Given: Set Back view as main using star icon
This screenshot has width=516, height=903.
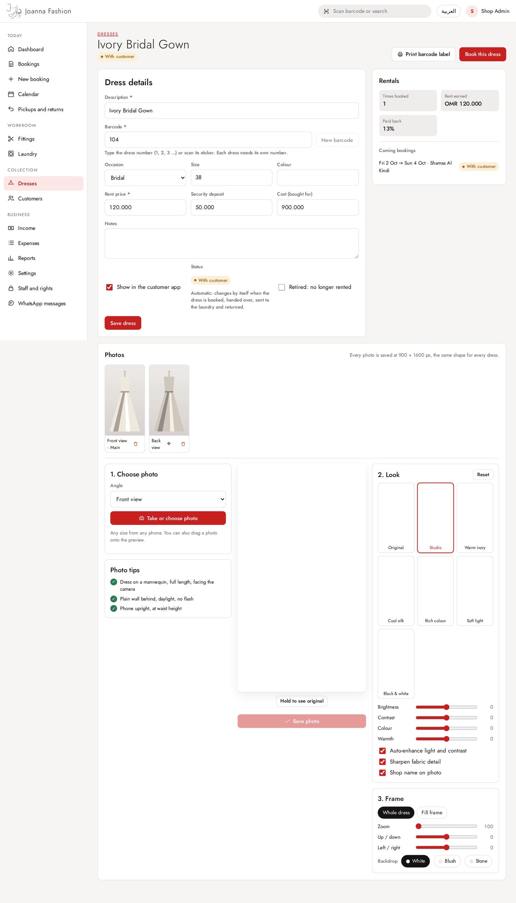Looking at the screenshot, I should [x=169, y=444].
